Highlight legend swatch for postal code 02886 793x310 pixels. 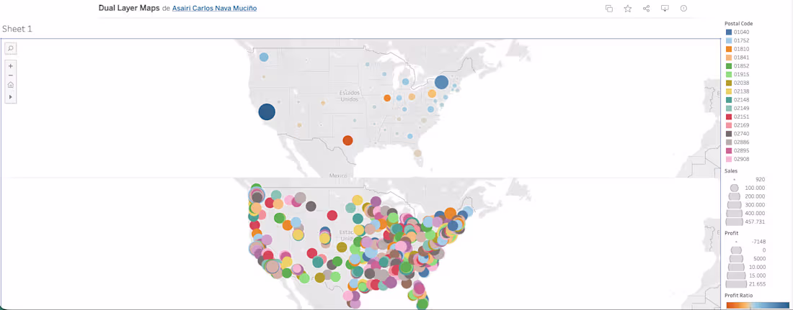pyautogui.click(x=729, y=142)
